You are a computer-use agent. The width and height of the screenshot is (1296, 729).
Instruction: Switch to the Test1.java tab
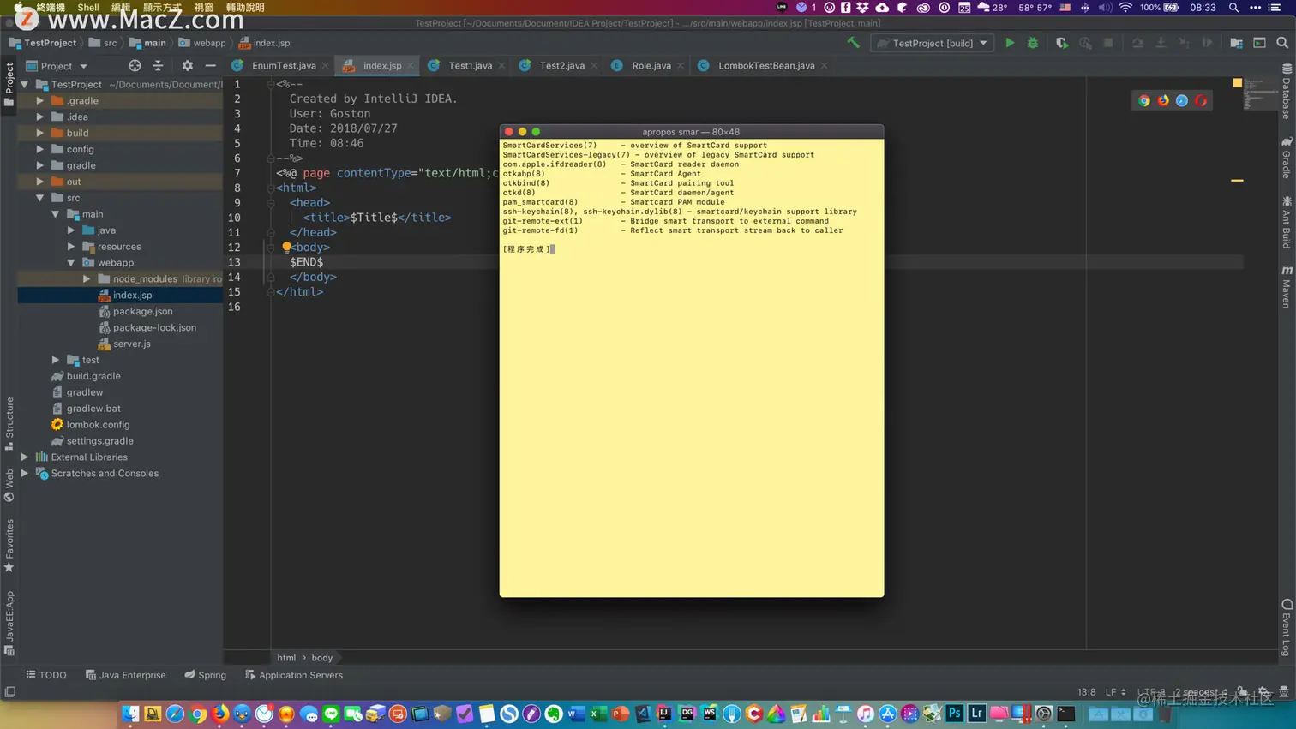(x=467, y=66)
